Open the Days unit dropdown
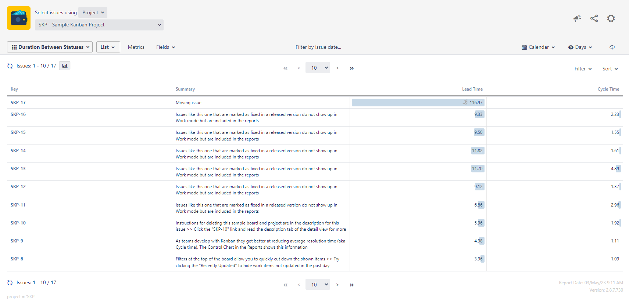629x307 pixels. (x=580, y=47)
